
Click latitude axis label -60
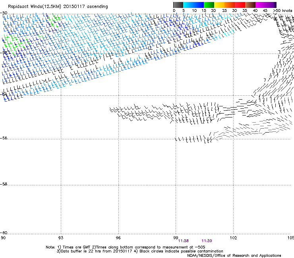pyautogui.click(x=4, y=233)
